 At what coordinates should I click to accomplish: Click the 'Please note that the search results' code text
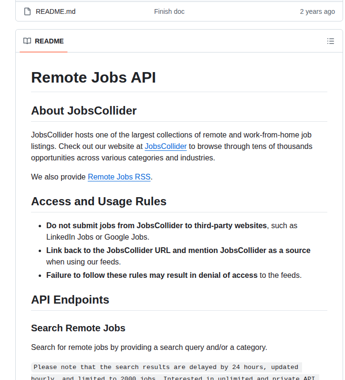166,367
